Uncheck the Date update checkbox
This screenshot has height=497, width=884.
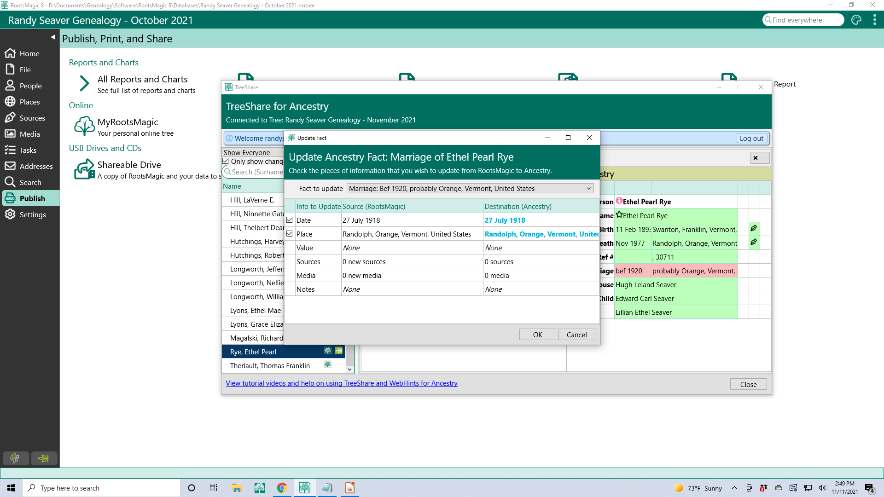click(x=290, y=220)
